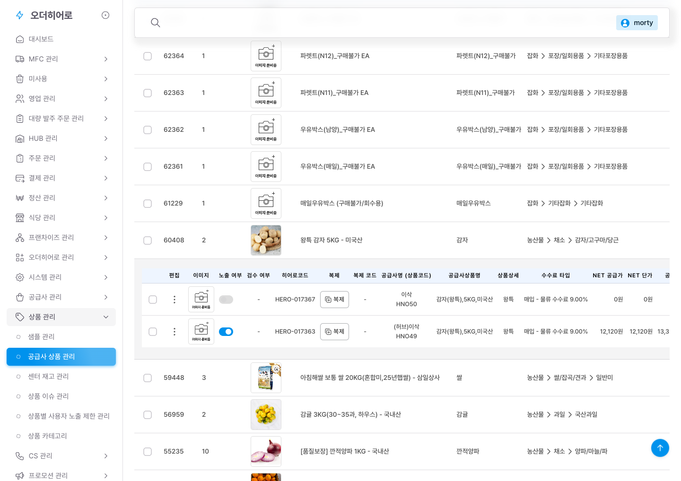Image resolution: width=681 pixels, height=481 pixels.
Task: Expand 오더히어로 관리 submenu chevron
Action: (106, 258)
